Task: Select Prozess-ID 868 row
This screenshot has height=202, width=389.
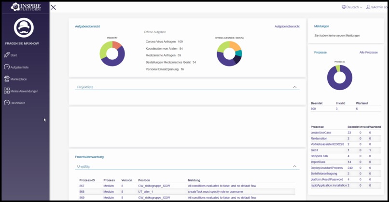Action: click(187, 191)
